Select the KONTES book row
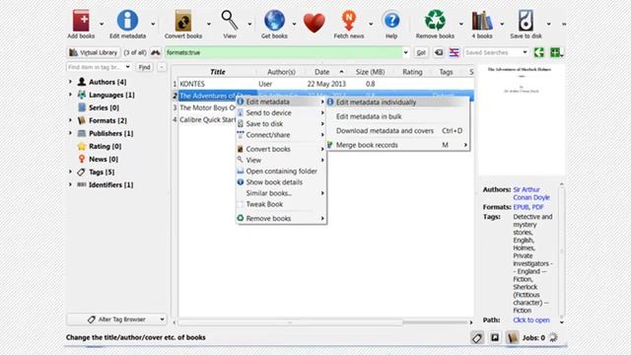Screen dimensions: 631x355 [326, 84]
